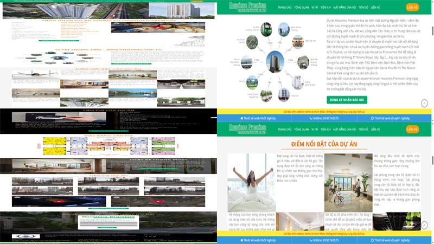
Task: Play dark blue night progress video in full-page view
Action: (x=59, y=201)
